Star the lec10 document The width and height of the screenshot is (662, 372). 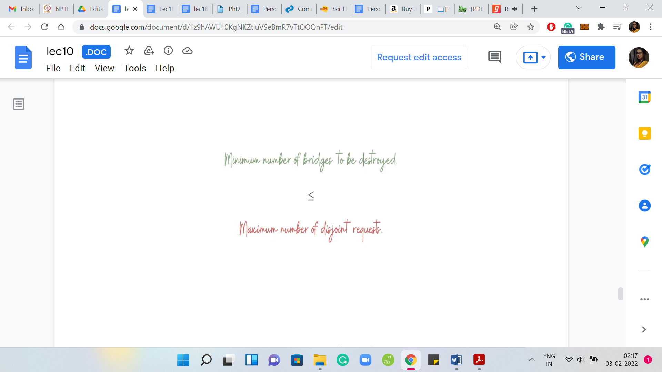tap(129, 51)
